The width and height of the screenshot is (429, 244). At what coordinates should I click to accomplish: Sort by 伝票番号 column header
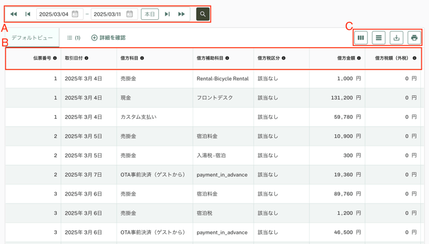coord(42,58)
